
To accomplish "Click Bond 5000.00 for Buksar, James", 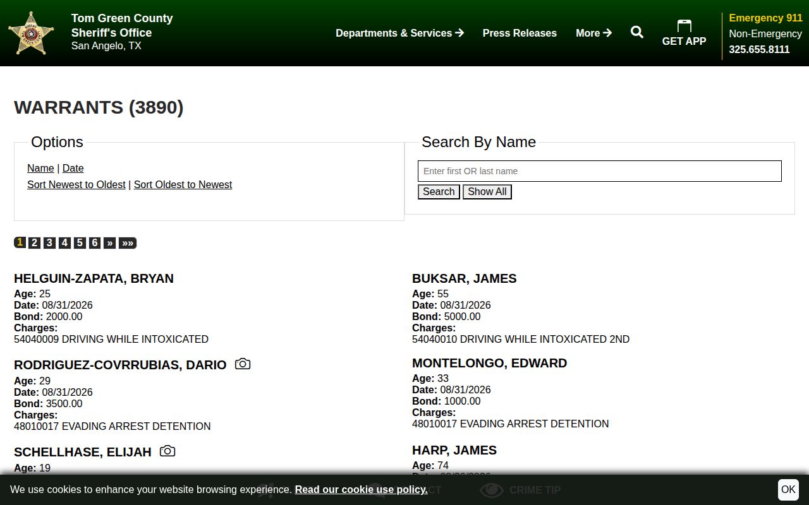I will [x=446, y=316].
